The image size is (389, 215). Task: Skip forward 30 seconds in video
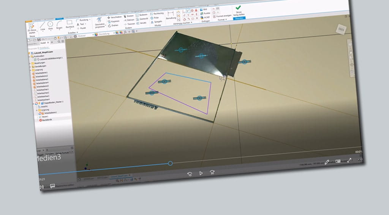(x=212, y=173)
